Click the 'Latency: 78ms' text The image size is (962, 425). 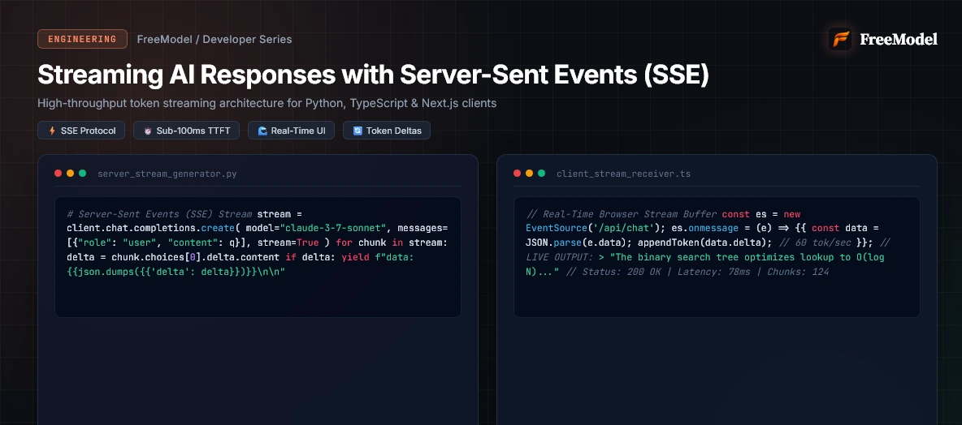pos(715,271)
